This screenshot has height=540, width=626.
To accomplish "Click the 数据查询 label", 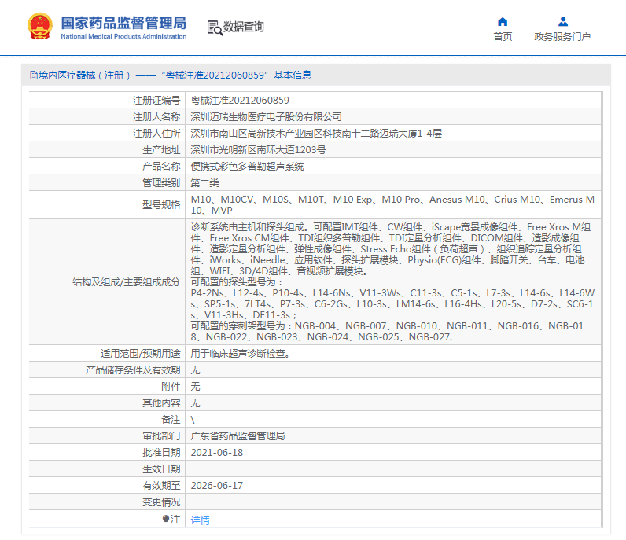I will click(244, 27).
